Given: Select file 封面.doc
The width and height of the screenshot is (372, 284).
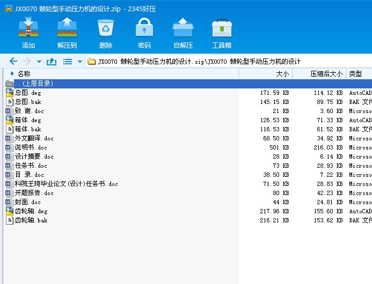Looking at the screenshot, I should 28,202.
